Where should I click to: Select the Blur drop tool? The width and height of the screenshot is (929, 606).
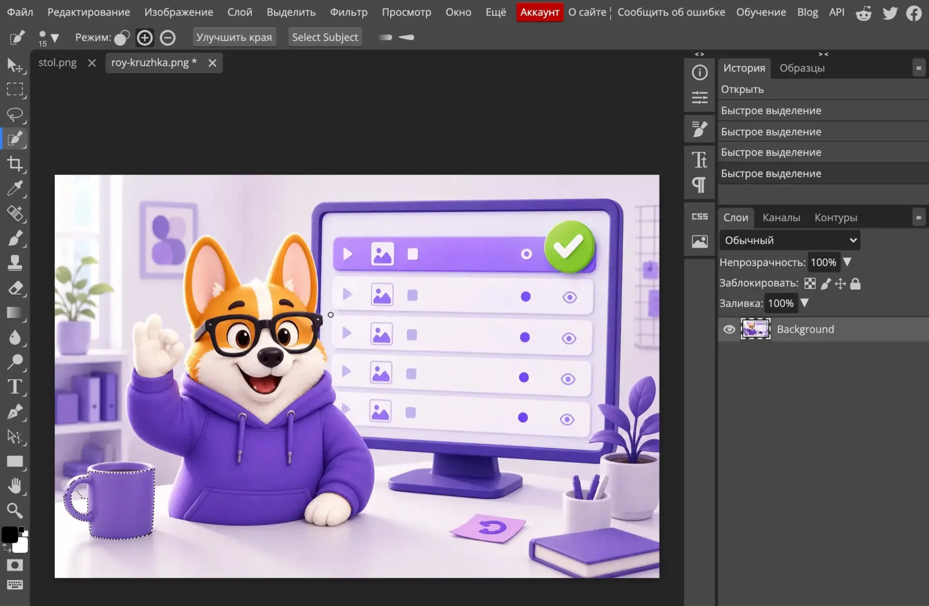(x=15, y=337)
